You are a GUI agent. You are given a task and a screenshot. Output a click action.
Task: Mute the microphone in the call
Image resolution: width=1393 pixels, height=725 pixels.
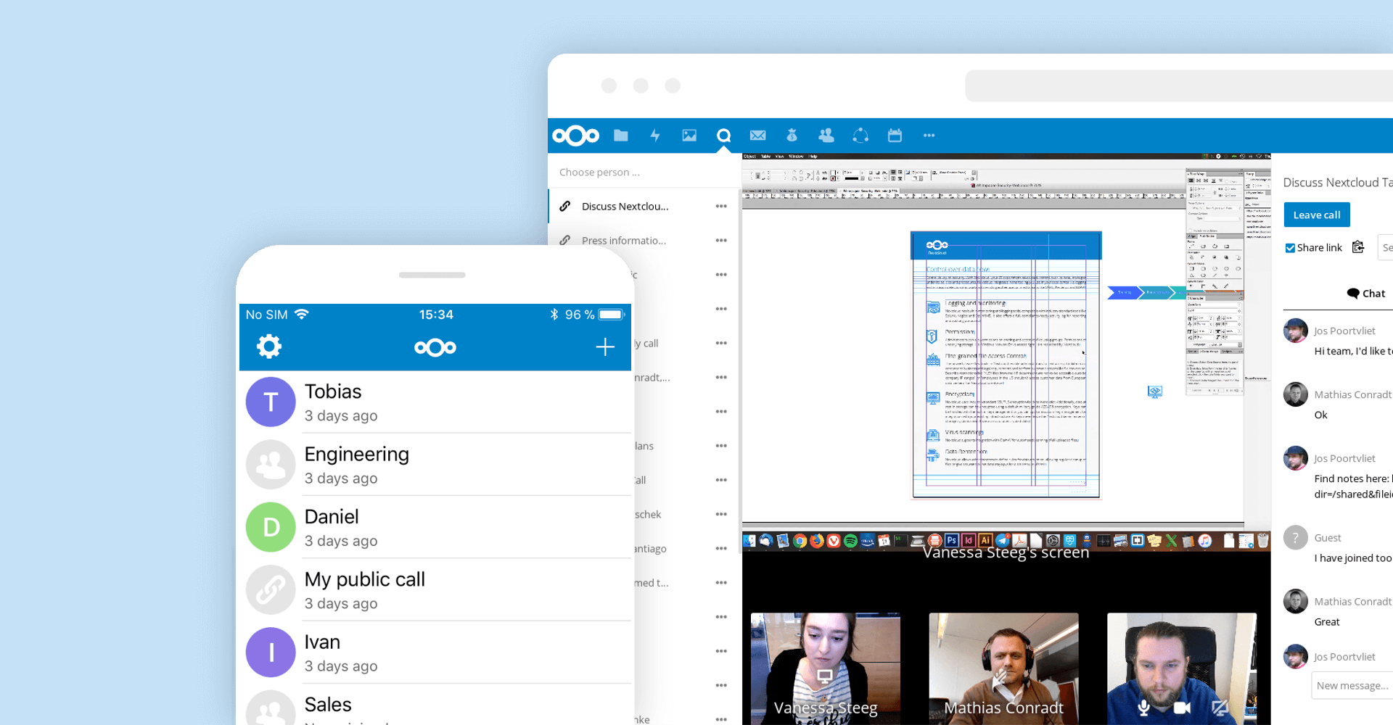(1144, 708)
